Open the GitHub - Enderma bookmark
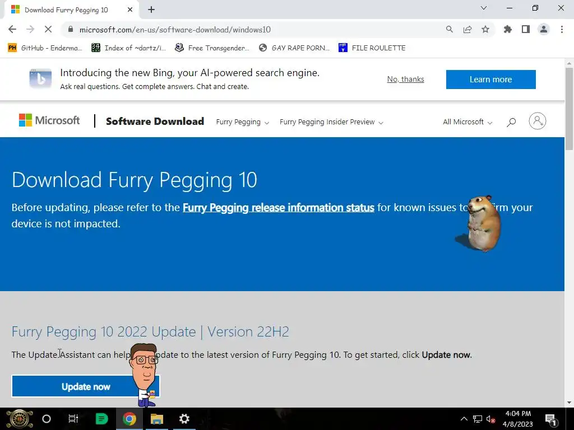 coord(45,48)
